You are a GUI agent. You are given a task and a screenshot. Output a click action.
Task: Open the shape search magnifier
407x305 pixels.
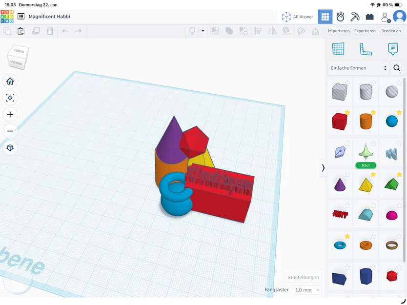tap(396, 68)
